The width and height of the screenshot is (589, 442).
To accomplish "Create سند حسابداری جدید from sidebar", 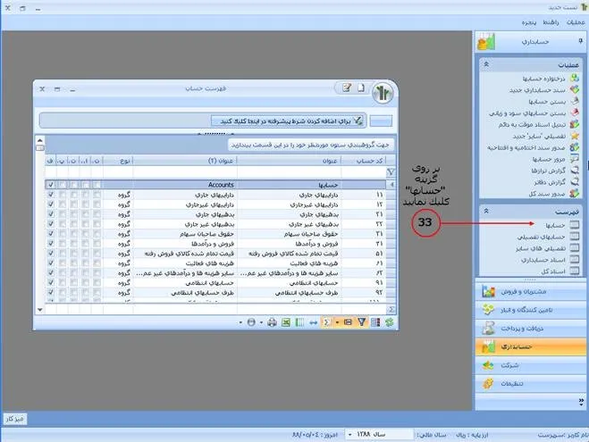I will [537, 90].
